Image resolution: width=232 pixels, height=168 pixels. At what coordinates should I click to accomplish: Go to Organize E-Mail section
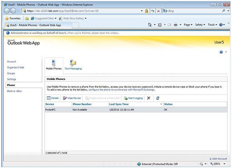click(x=15, y=67)
